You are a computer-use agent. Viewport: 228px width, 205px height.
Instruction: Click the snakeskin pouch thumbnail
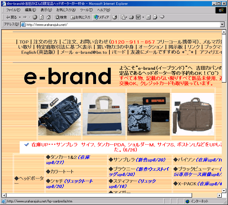[x=148, y=114]
